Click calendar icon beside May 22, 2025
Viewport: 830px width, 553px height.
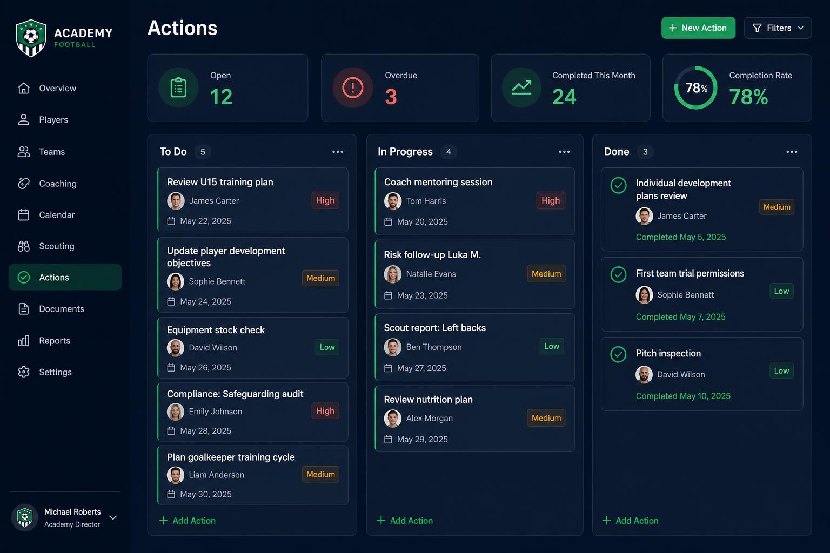[x=171, y=221]
